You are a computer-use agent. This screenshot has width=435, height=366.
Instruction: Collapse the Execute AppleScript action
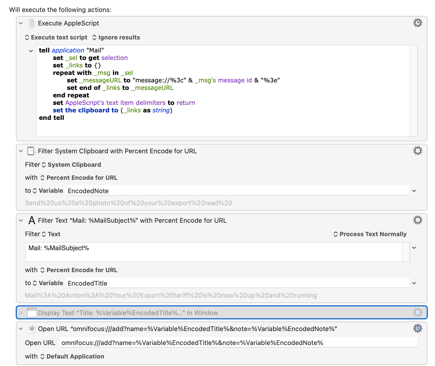(x=21, y=23)
